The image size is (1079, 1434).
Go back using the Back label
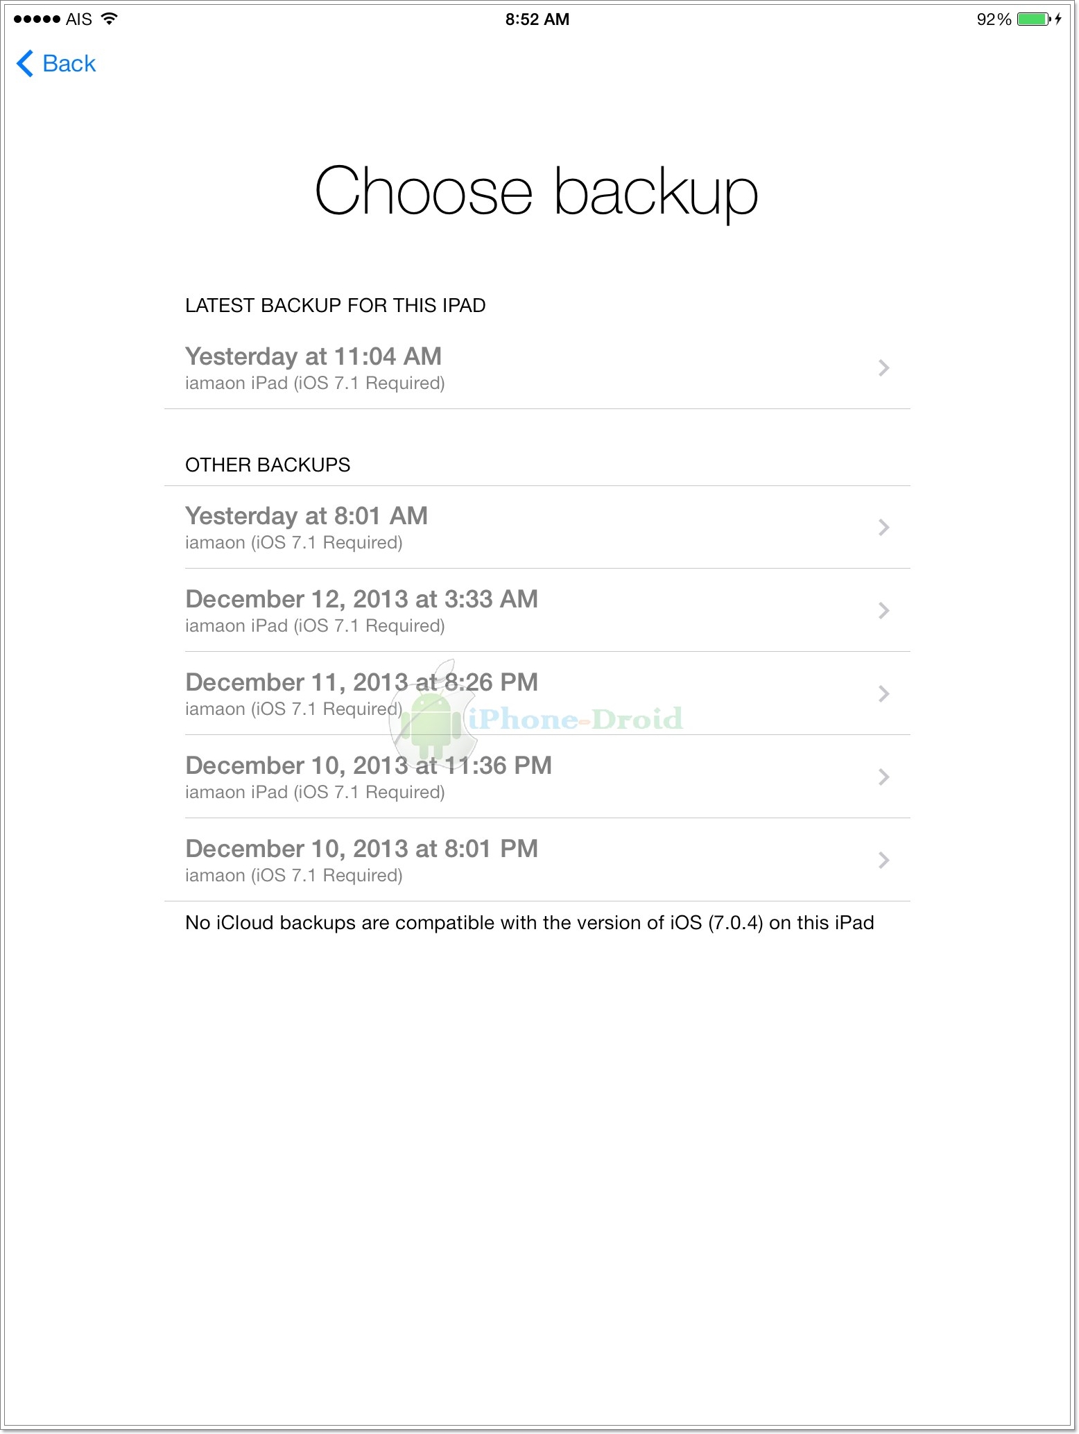pos(69,63)
